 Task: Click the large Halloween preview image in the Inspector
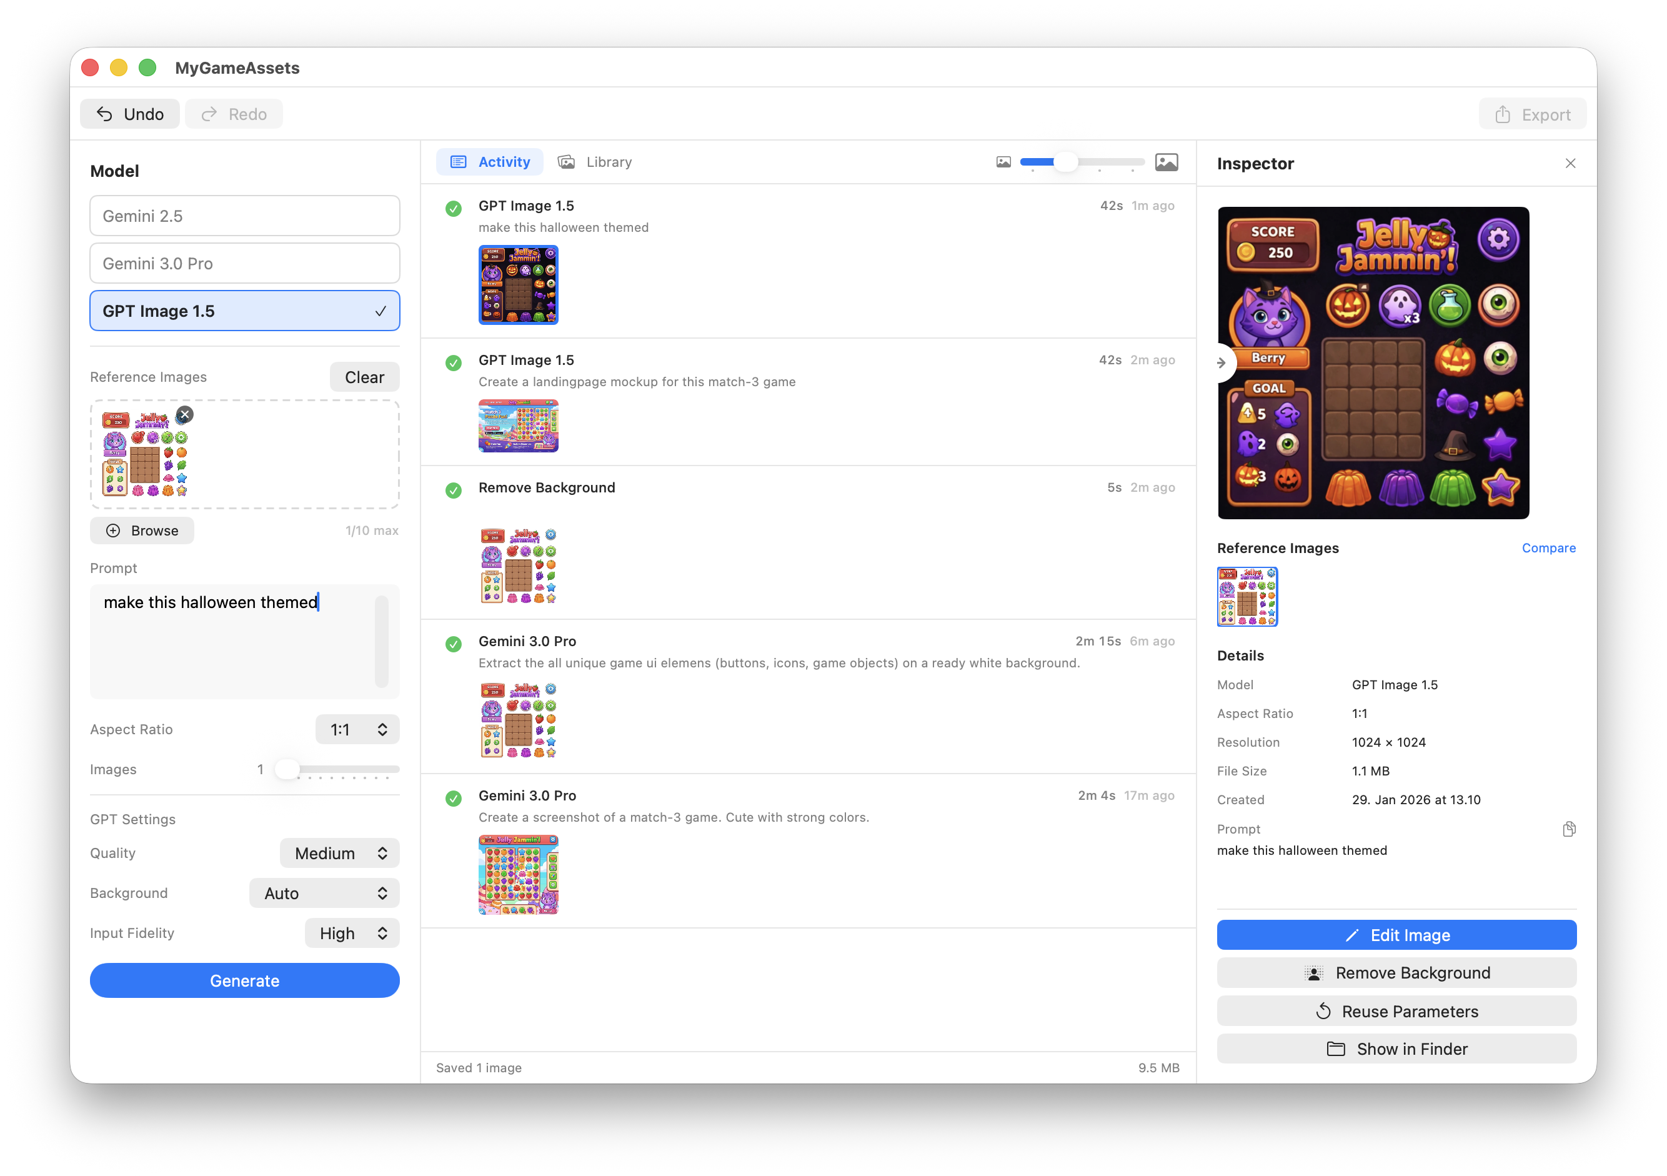pyautogui.click(x=1374, y=363)
